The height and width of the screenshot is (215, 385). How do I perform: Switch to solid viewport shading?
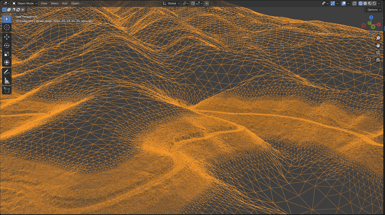(x=365, y=3)
